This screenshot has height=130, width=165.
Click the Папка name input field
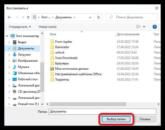(x=102, y=111)
